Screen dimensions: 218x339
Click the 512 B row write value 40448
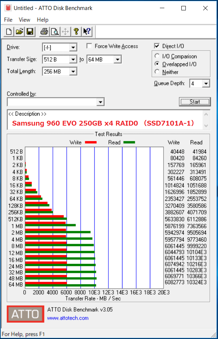pos(177,152)
